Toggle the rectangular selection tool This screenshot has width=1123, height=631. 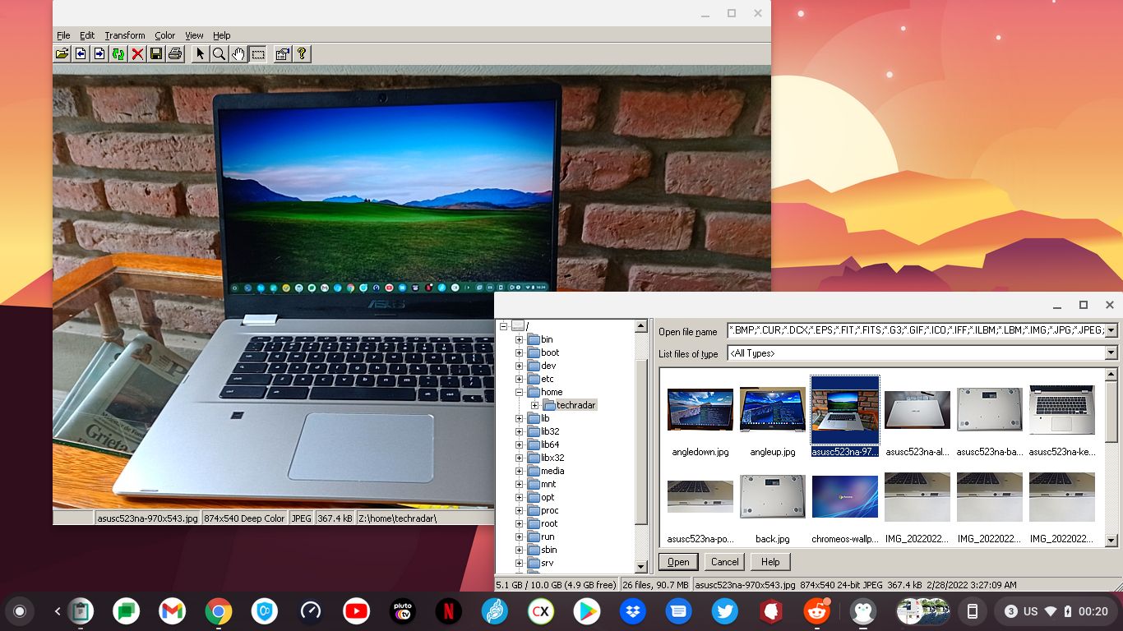[258, 54]
